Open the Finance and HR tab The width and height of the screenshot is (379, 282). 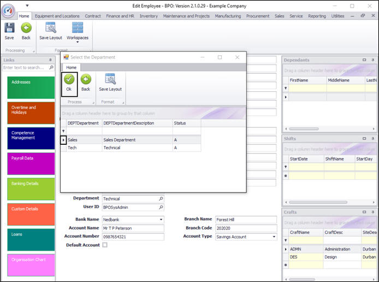120,16
